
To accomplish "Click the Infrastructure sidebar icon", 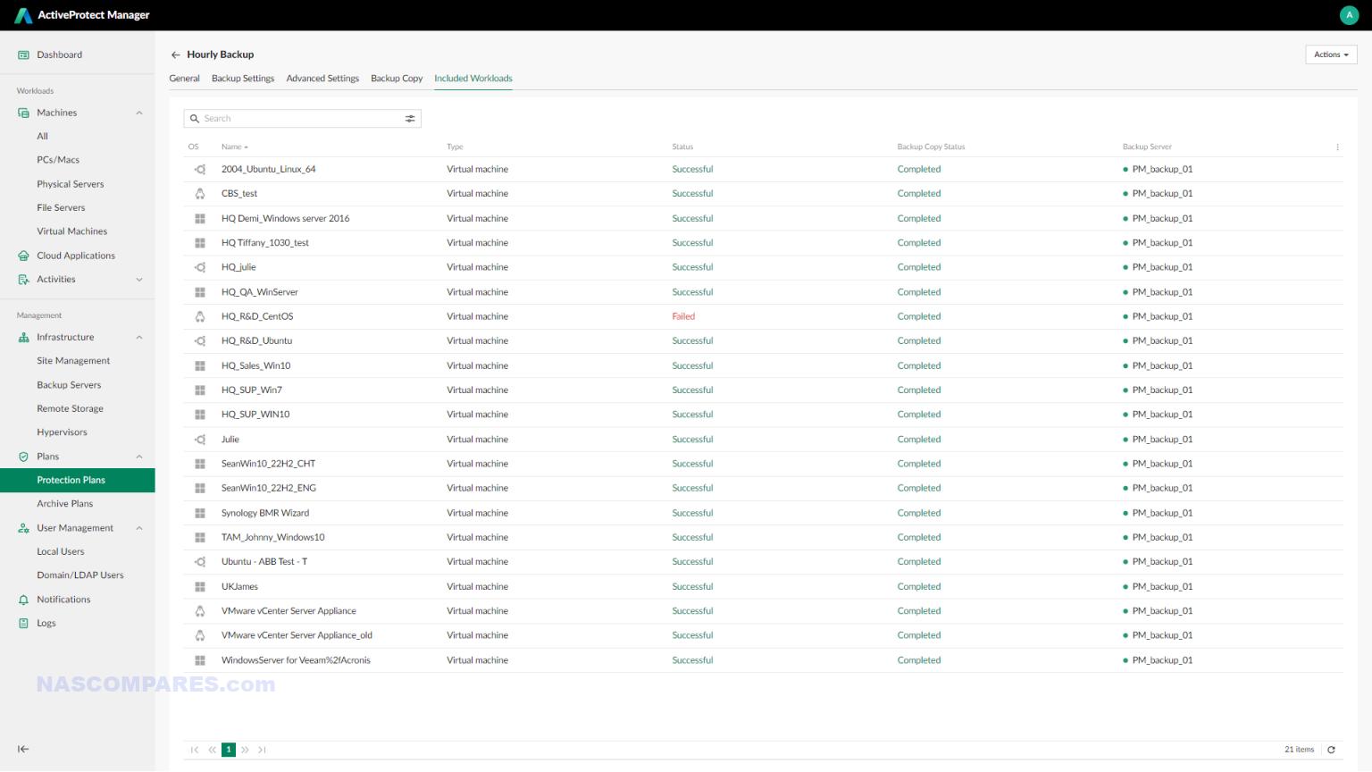I will 22,337.
